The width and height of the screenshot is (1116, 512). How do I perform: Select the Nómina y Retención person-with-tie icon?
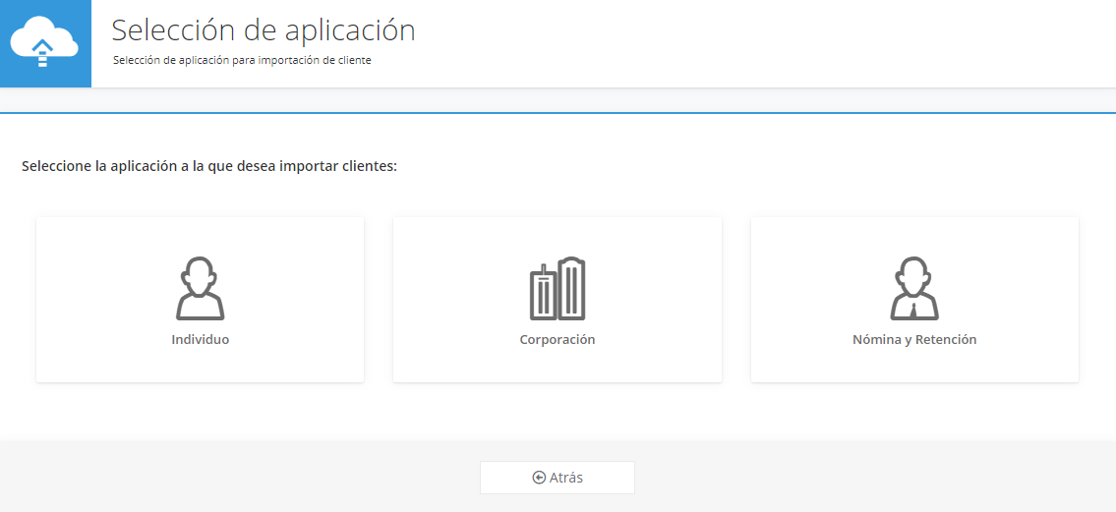pos(914,288)
